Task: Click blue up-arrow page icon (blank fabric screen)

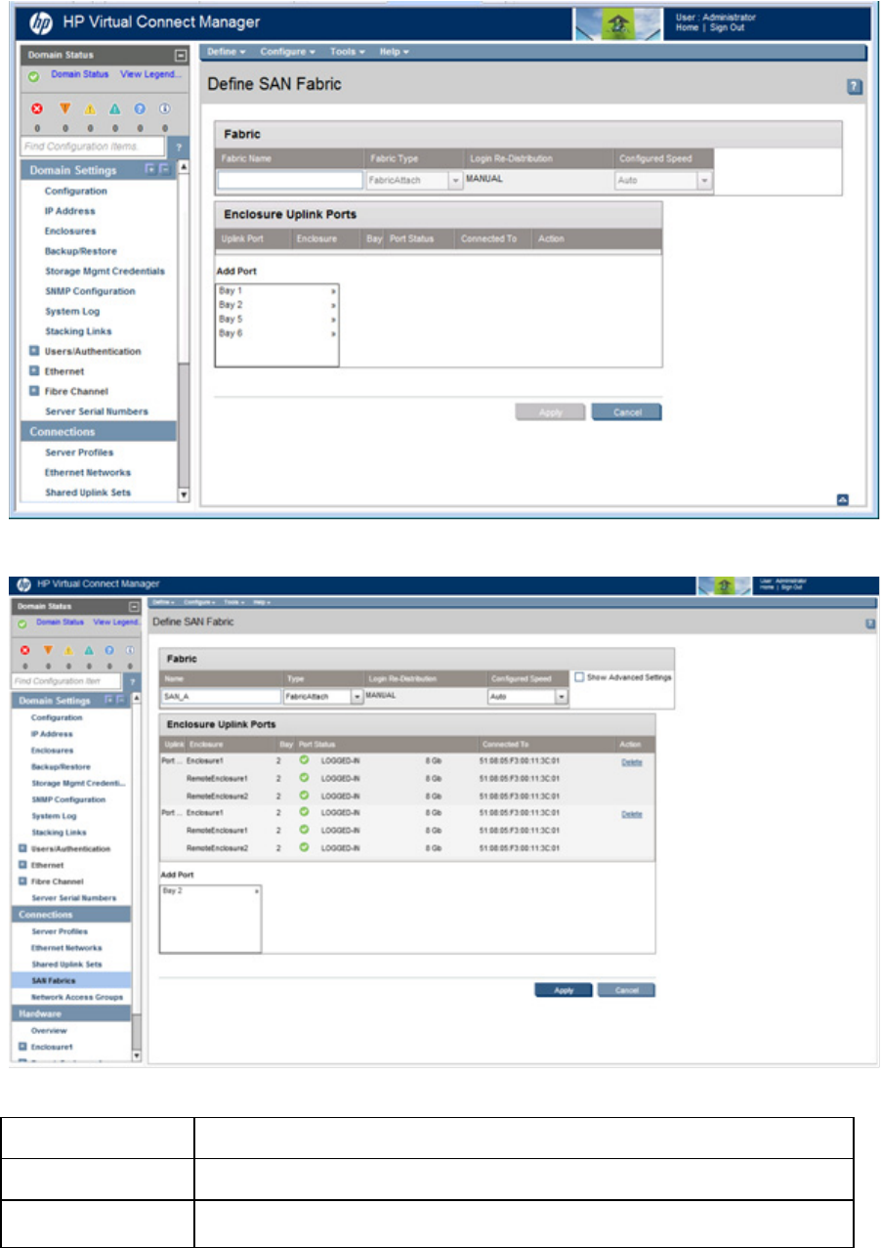Action: (843, 499)
